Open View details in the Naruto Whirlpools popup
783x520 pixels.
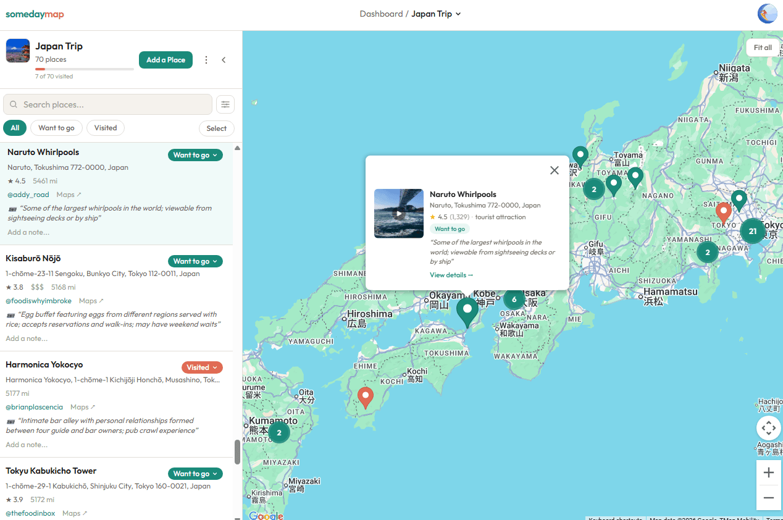(451, 274)
